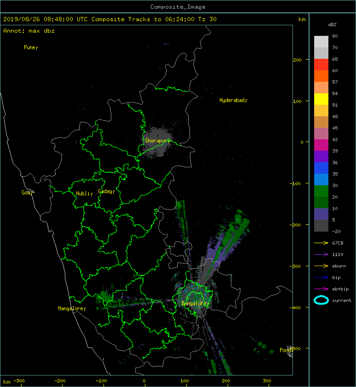
Task: Select the bright green 20-30 dBZ swatch
Action: tap(321, 191)
